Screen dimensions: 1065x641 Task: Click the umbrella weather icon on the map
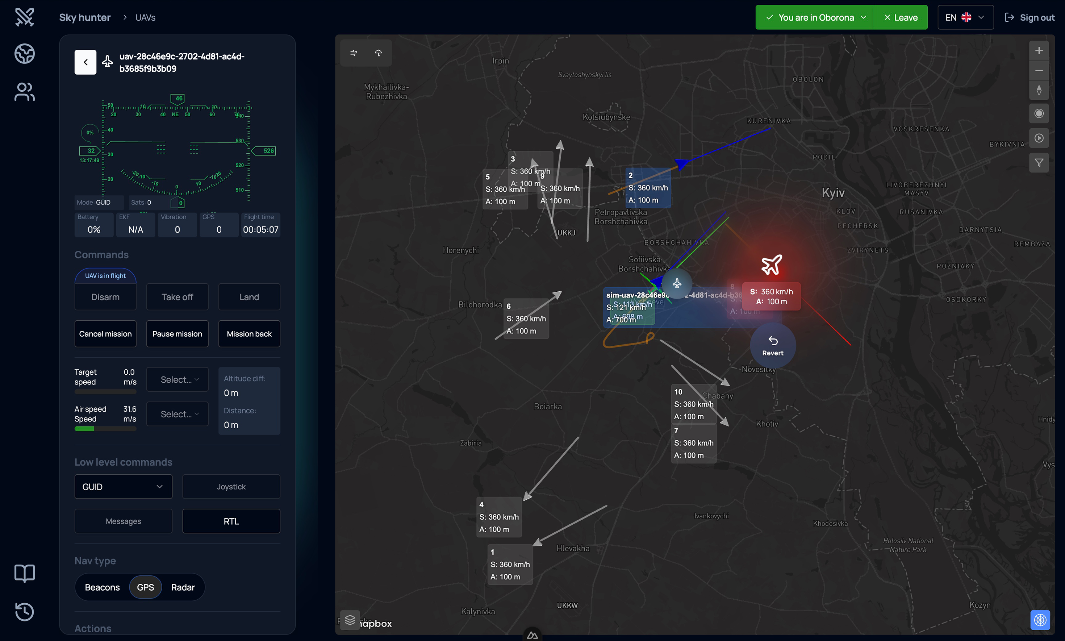(x=378, y=53)
